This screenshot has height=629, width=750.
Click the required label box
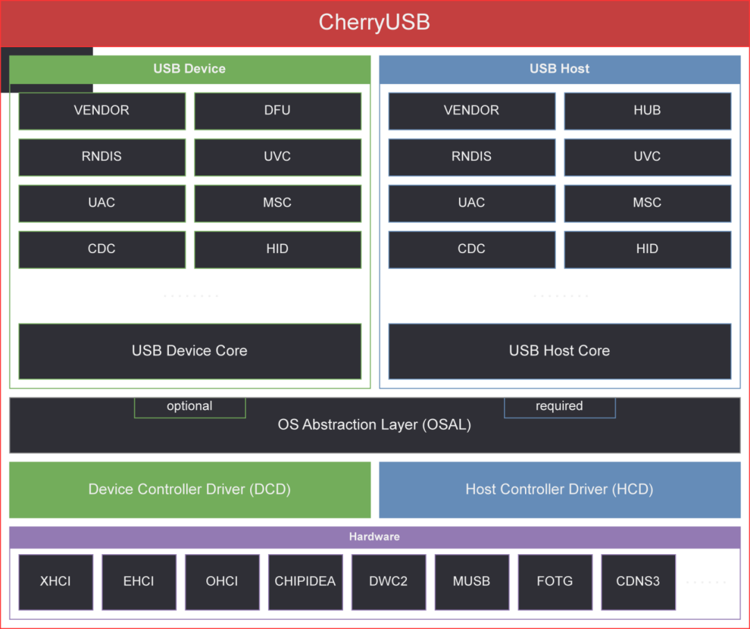click(560, 407)
